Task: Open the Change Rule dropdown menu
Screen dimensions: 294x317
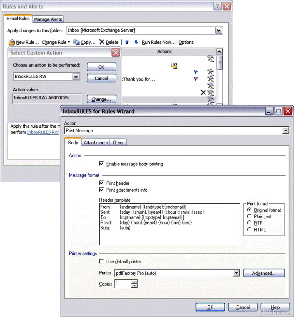Action: [56, 42]
